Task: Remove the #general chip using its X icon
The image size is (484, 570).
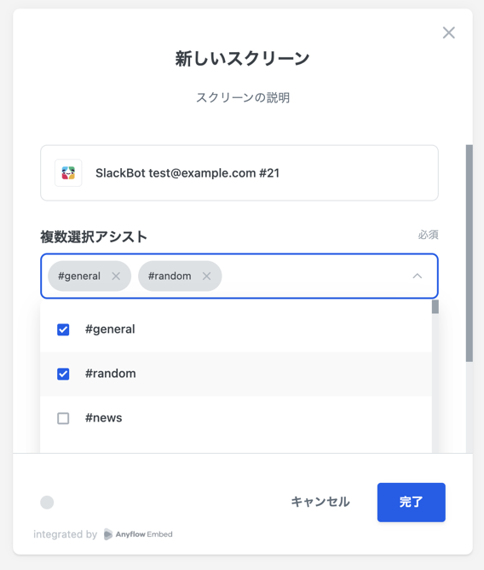Action: pyautogui.click(x=116, y=276)
